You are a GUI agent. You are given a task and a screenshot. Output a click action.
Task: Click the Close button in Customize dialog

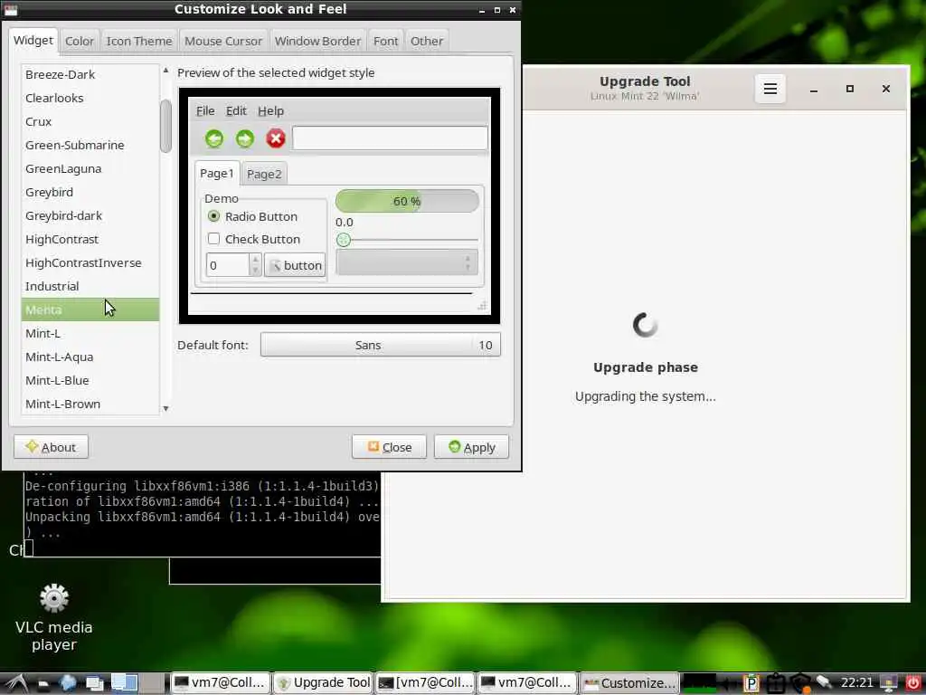click(389, 447)
